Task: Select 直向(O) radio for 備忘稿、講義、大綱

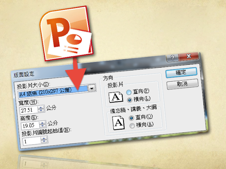Action: tap(131, 118)
